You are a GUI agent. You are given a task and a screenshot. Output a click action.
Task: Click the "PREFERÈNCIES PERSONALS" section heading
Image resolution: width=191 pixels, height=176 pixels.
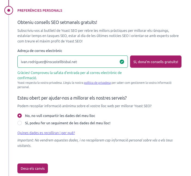click(x=40, y=11)
